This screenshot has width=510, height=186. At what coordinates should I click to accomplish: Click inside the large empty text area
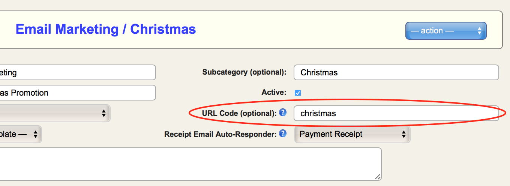pyautogui.click(x=187, y=164)
